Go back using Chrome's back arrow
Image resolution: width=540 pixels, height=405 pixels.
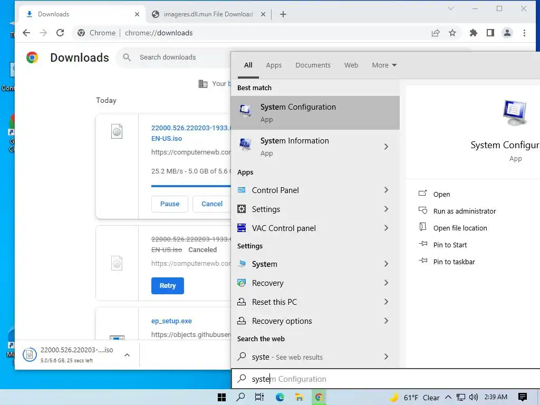(26, 33)
